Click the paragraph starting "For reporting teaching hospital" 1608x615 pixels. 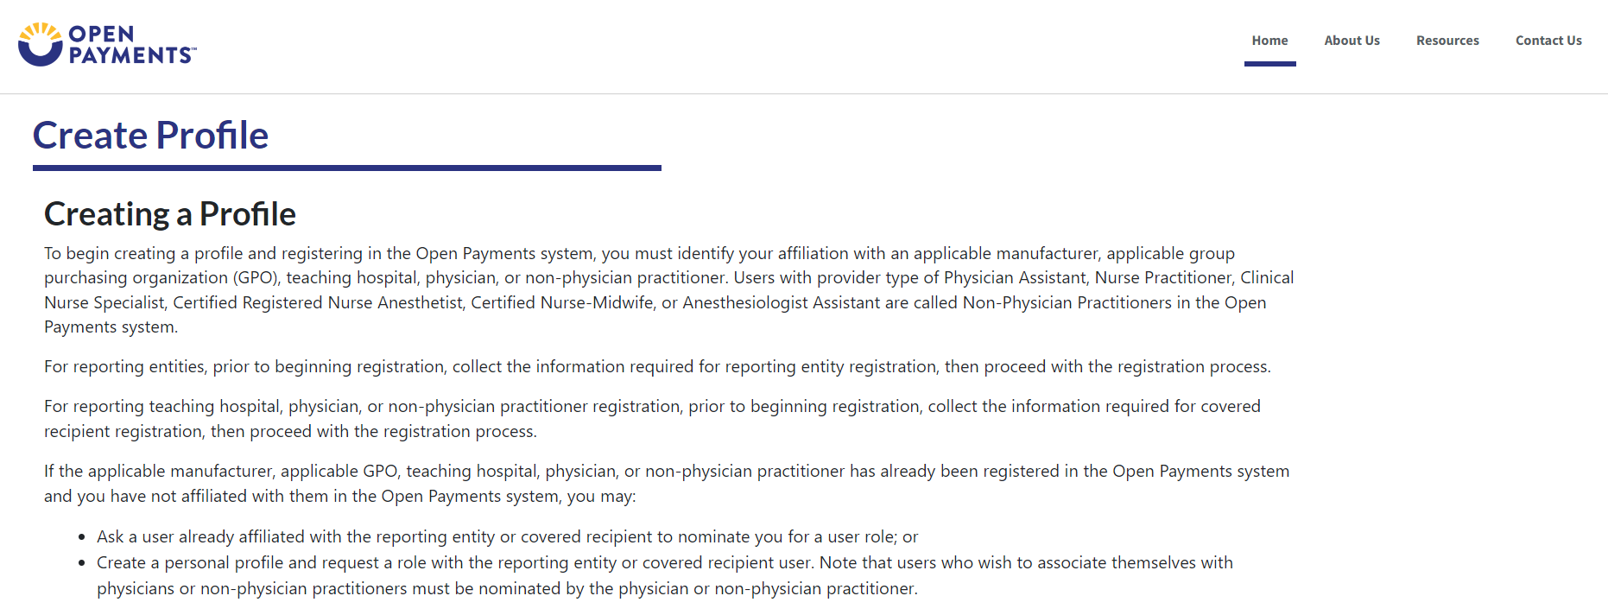point(652,419)
